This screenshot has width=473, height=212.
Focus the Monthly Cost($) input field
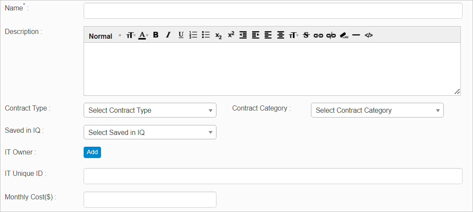coord(150,199)
